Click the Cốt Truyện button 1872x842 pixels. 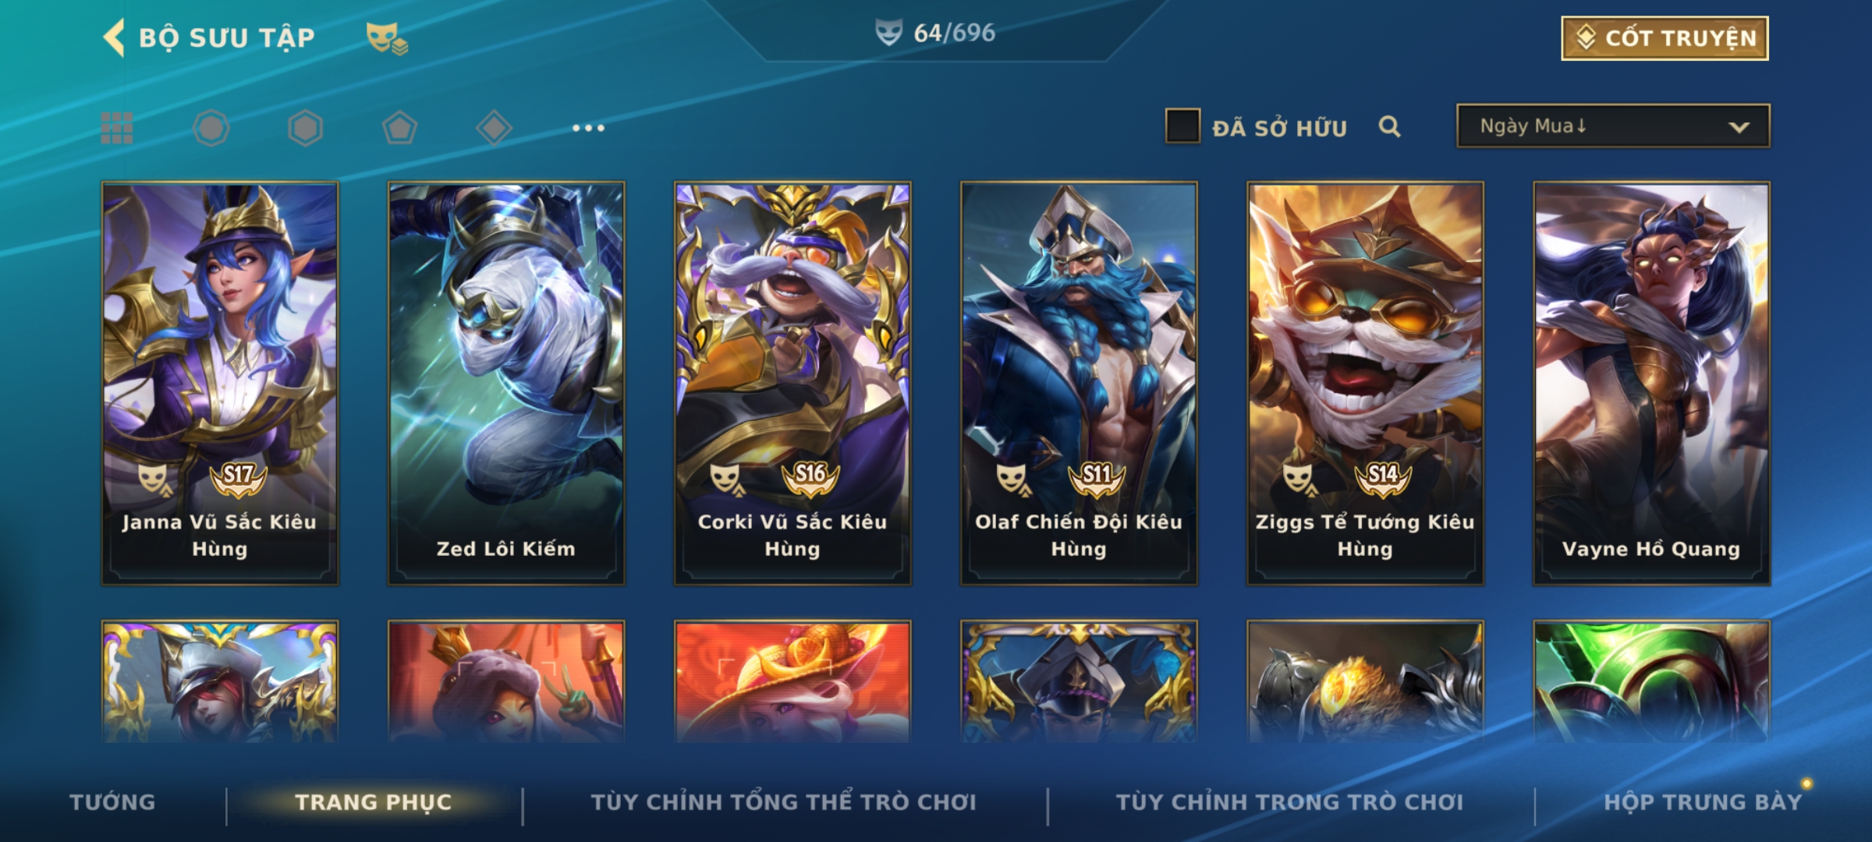click(x=1665, y=38)
